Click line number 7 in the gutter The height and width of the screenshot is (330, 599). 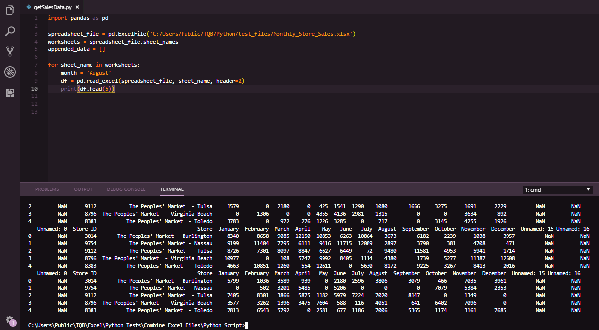pos(35,65)
